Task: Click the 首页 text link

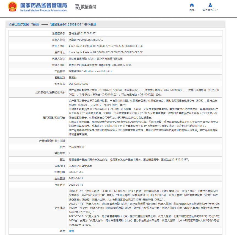Action: point(192,10)
